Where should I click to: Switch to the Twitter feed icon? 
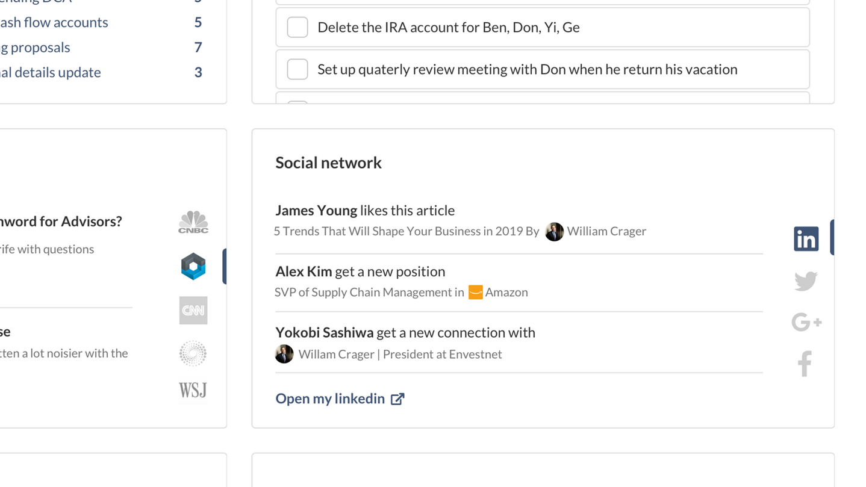click(x=806, y=281)
